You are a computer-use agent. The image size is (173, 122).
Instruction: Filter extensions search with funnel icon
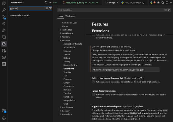click(50, 8)
